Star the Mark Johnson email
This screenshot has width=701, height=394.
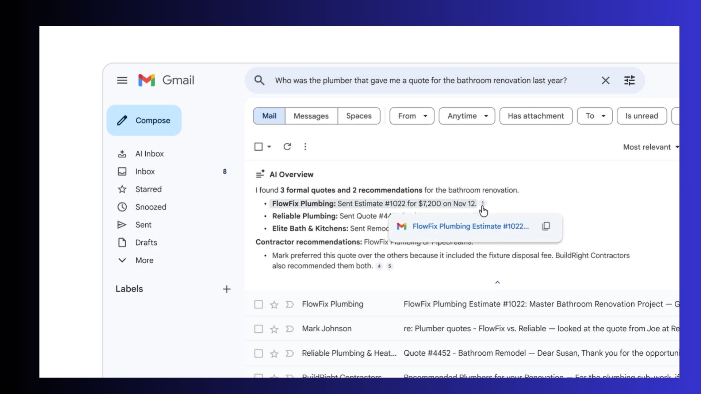pos(274,329)
